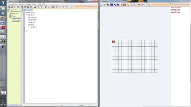This screenshot has width=191, height=107.
Task: Click the 'Spalte' status bar label
Action: click(x=81, y=105)
